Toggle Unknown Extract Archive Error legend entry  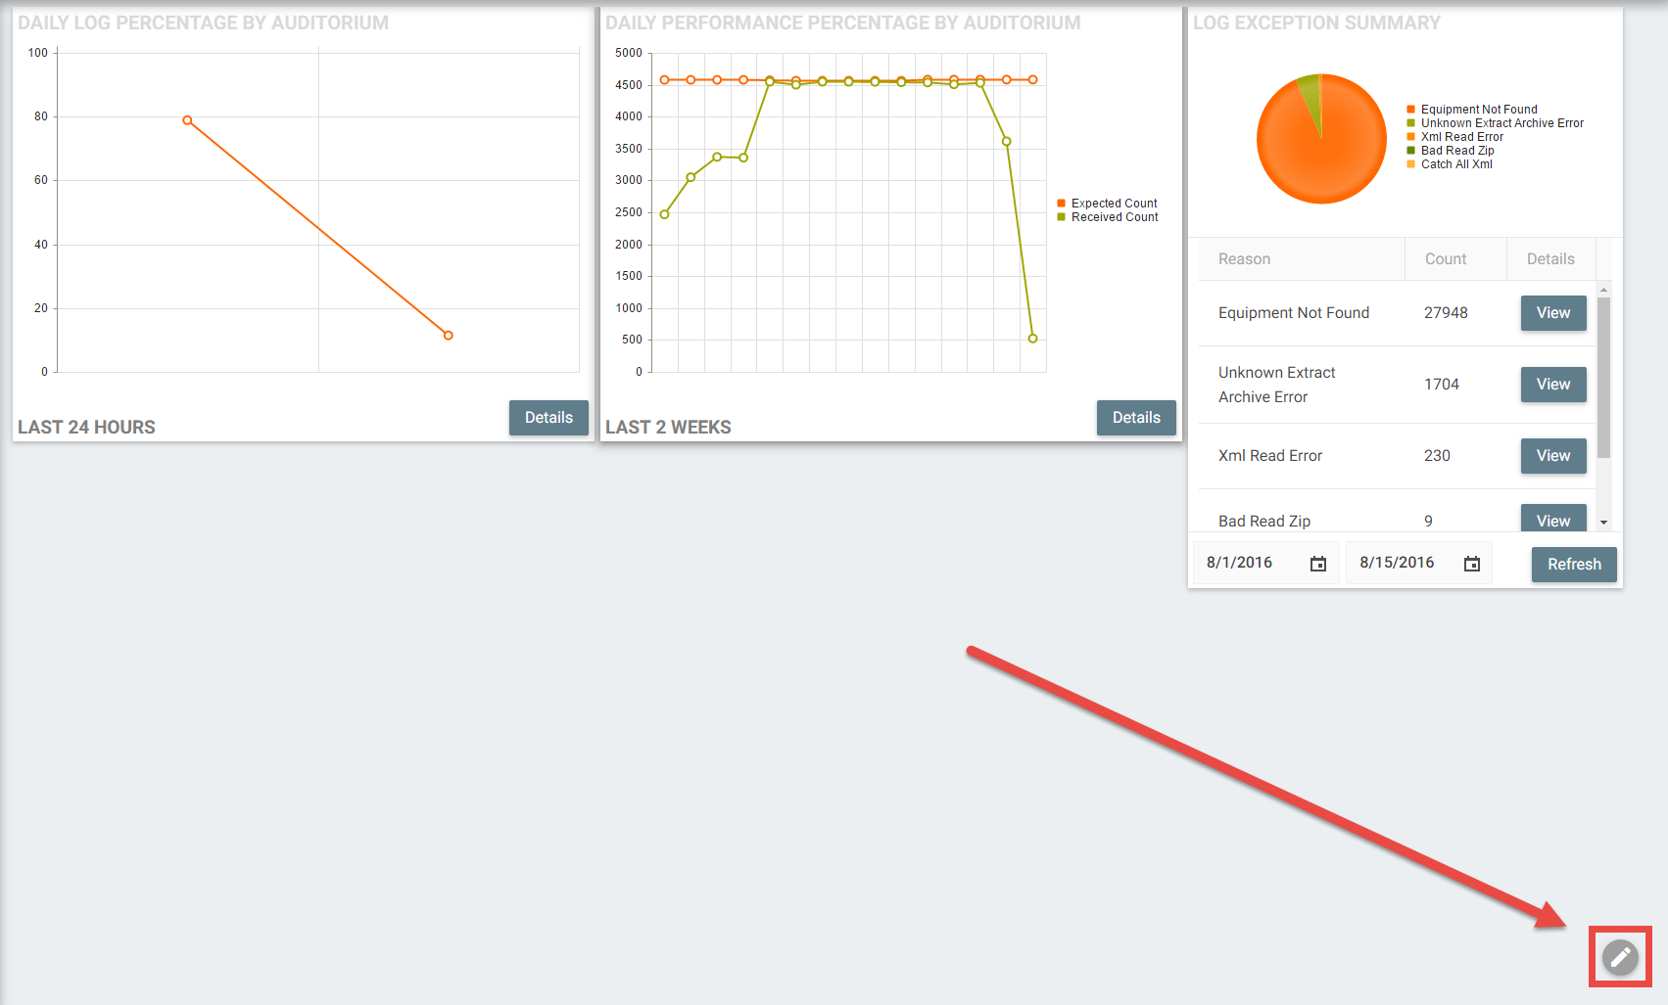1501,123
